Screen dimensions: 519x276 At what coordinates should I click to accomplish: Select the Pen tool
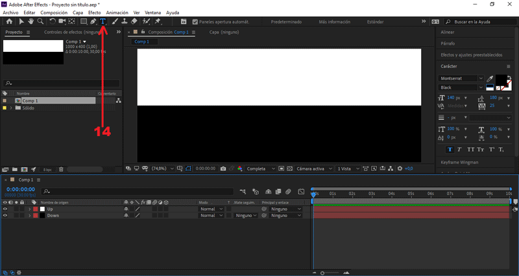93,21
